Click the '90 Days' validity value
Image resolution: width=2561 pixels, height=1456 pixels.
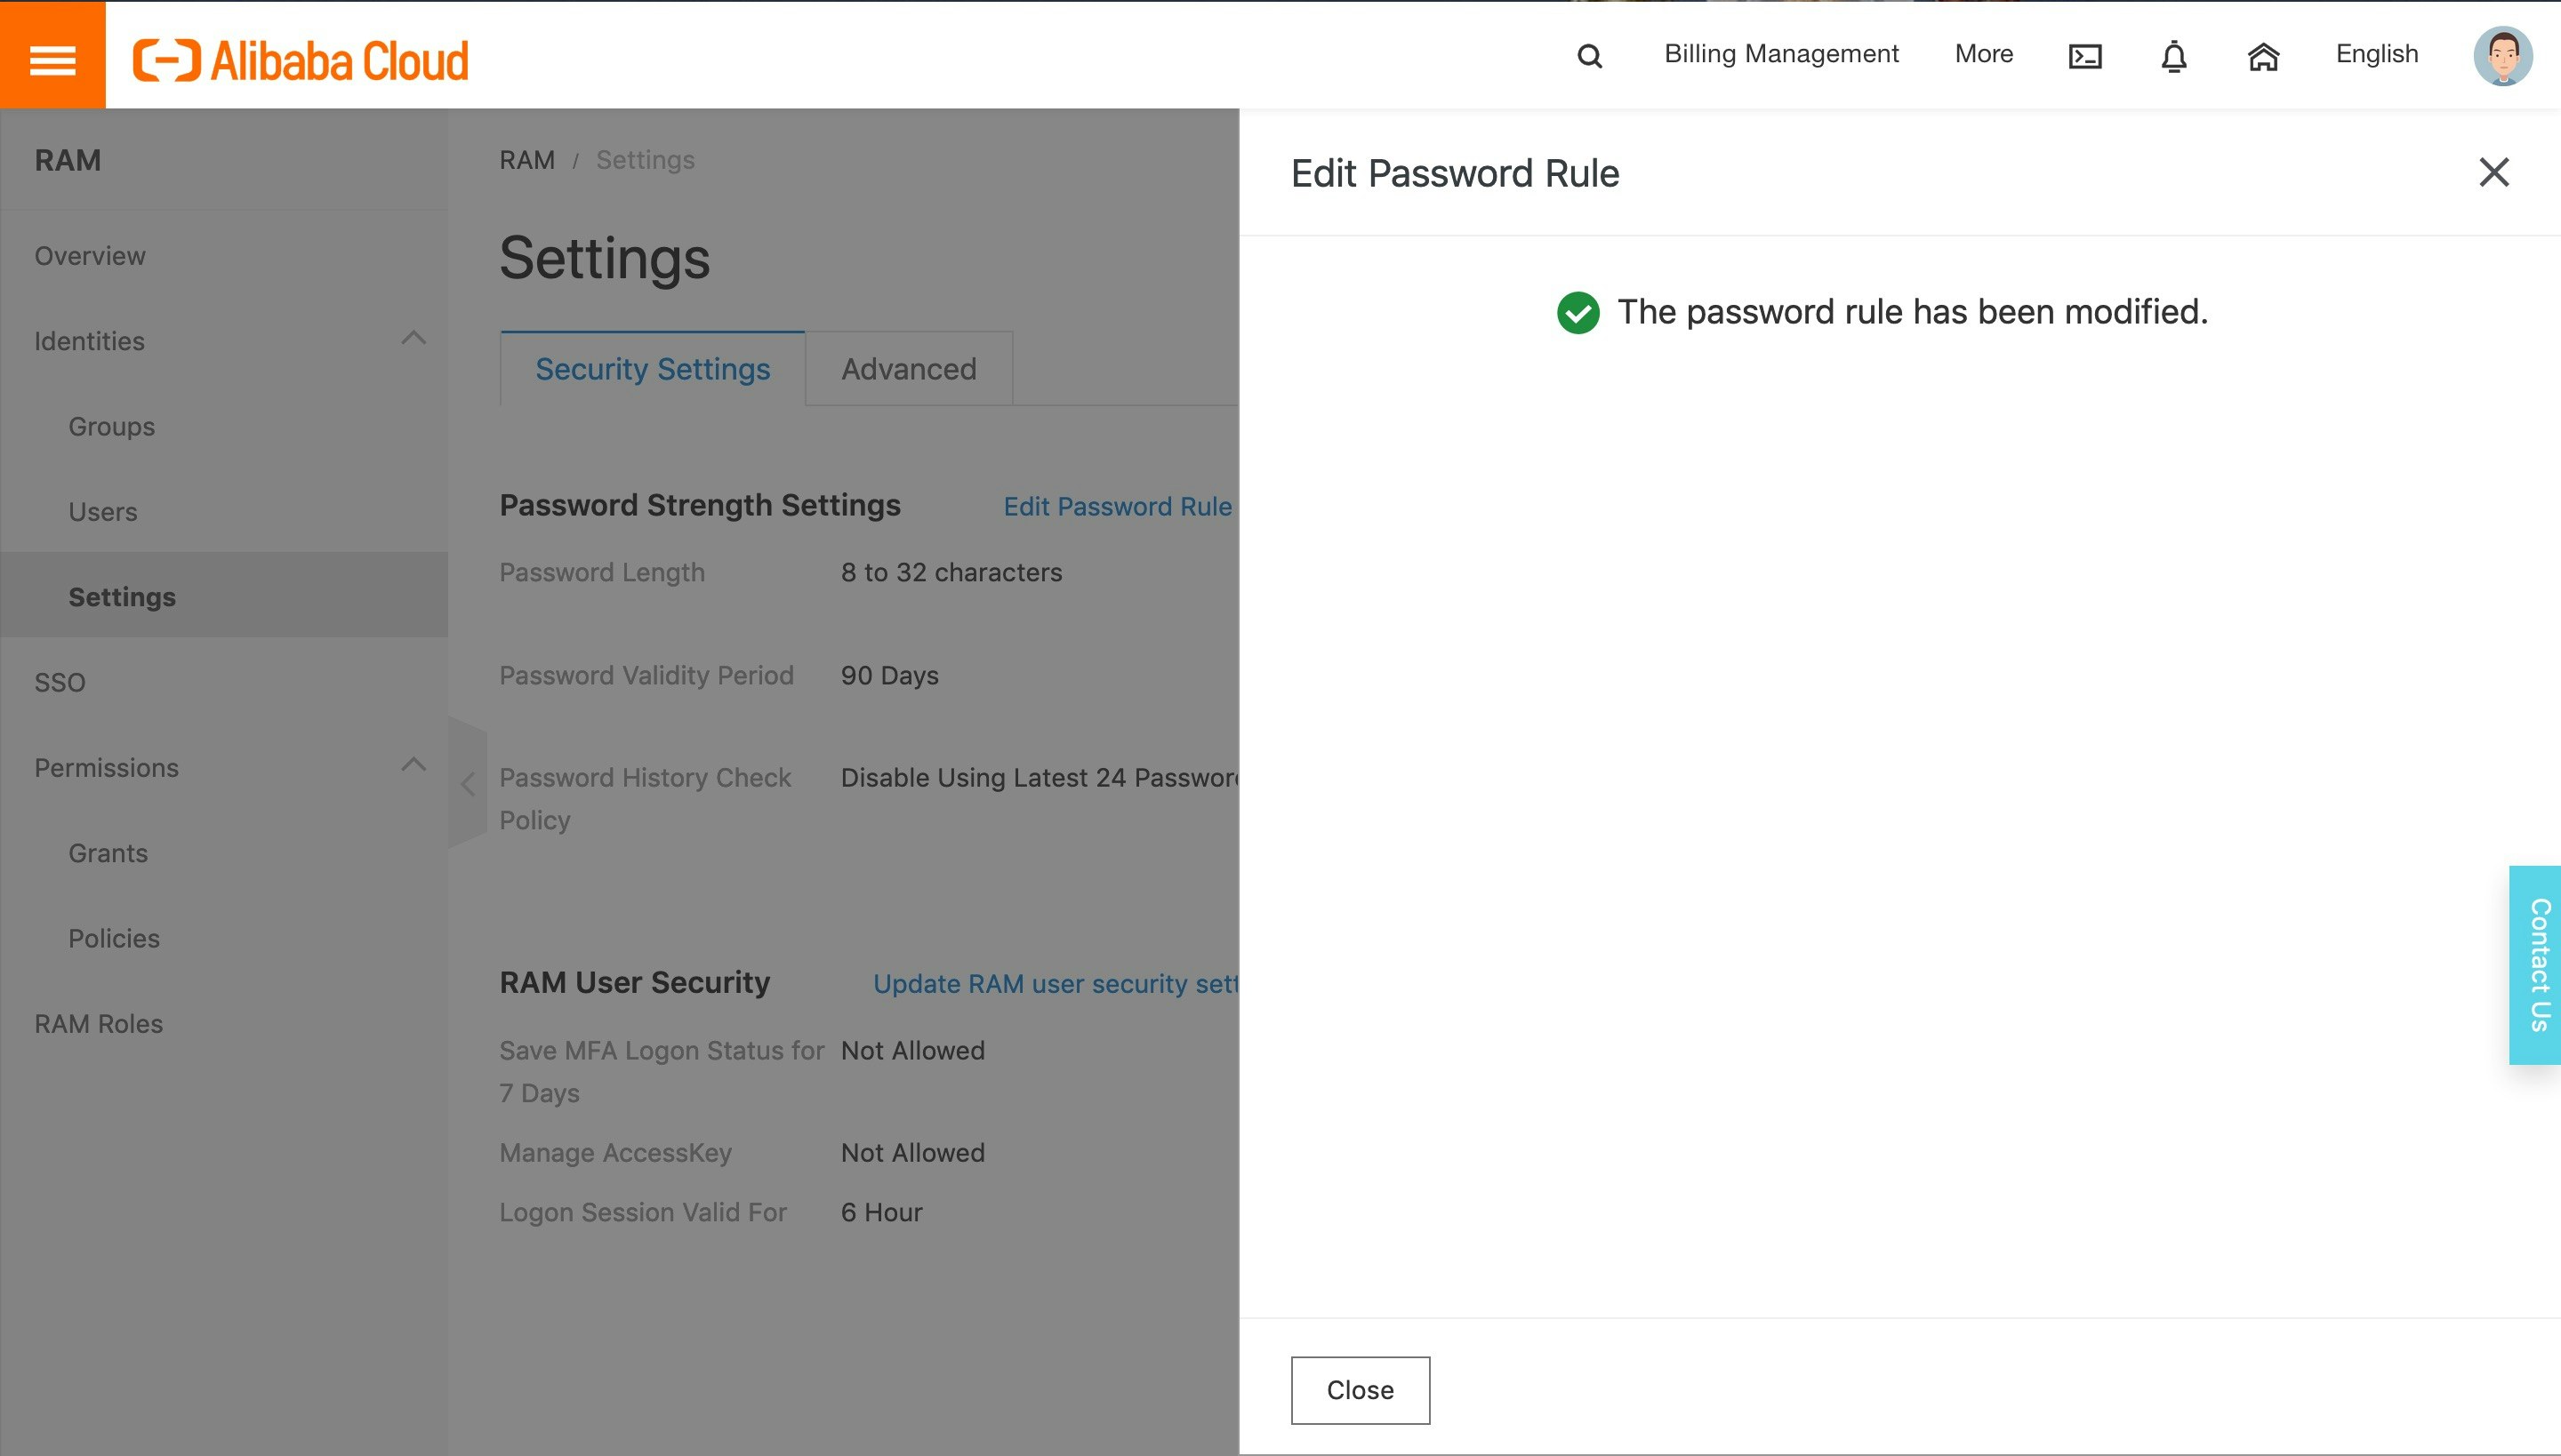[889, 675]
